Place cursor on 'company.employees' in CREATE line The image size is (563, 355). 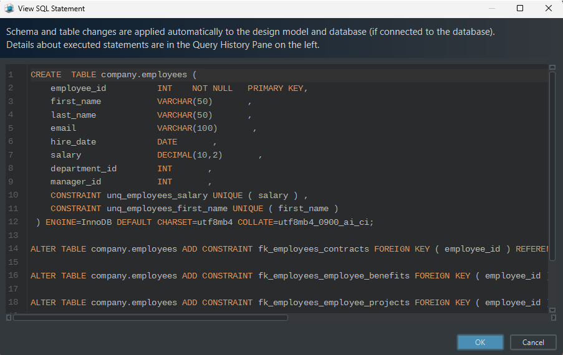144,75
